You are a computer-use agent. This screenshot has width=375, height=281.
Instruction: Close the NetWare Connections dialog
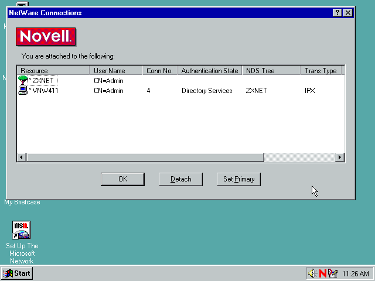(x=347, y=13)
